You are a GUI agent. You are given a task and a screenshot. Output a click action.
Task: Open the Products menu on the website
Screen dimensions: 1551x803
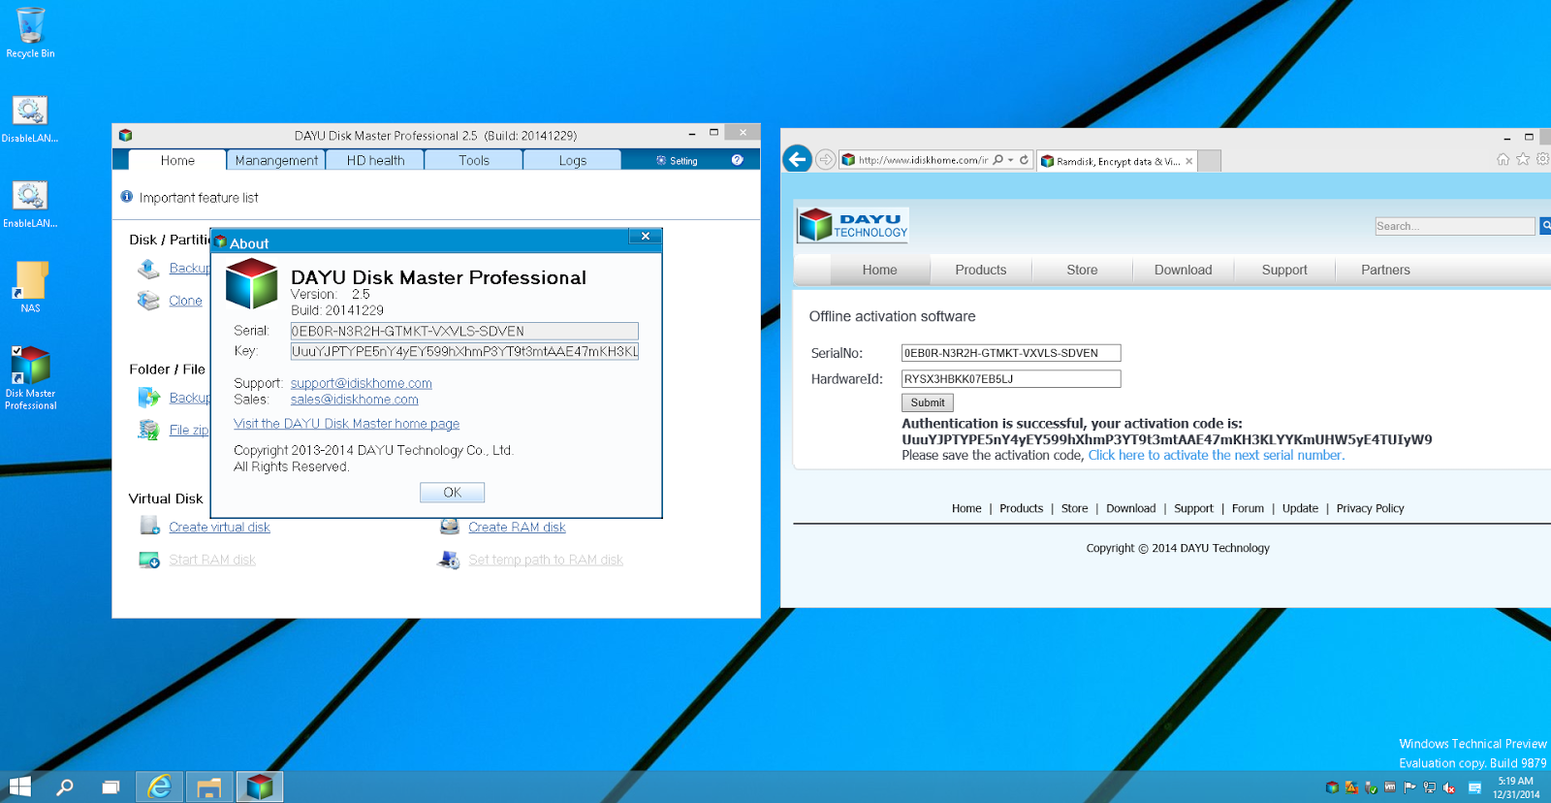point(981,271)
